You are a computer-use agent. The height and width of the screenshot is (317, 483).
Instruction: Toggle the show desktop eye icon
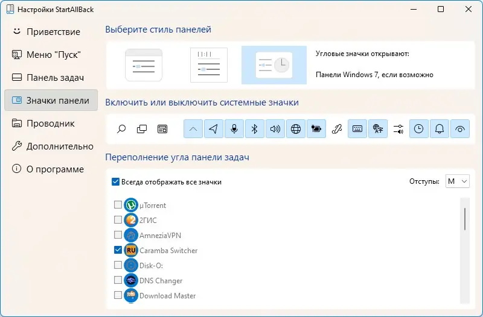pyautogui.click(x=460, y=129)
